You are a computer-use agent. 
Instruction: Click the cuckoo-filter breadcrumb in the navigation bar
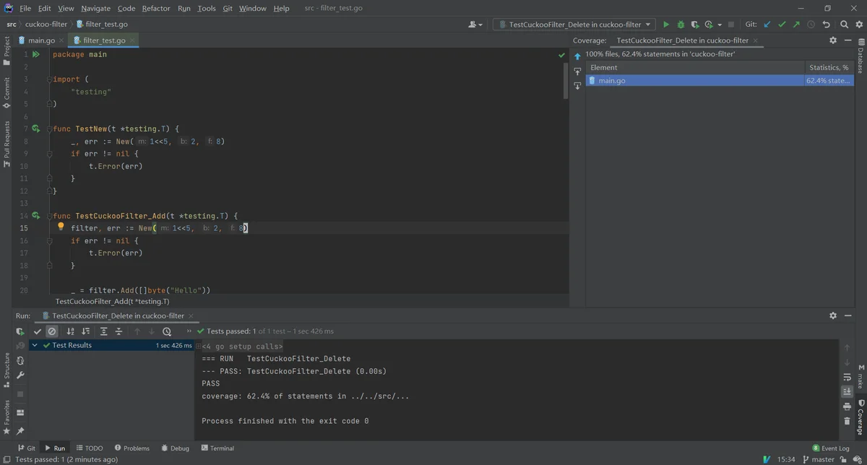coord(46,25)
